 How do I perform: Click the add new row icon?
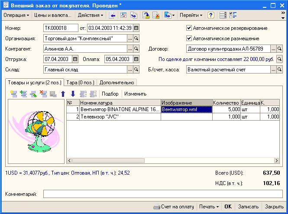tap(13, 93)
